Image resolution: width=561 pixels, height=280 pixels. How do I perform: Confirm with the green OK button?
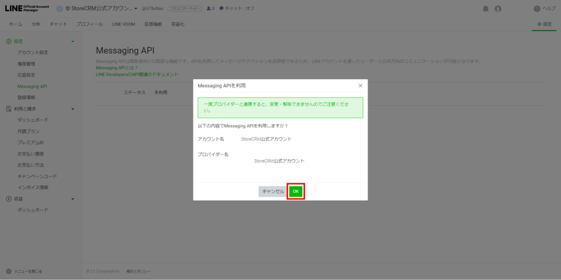(x=296, y=192)
